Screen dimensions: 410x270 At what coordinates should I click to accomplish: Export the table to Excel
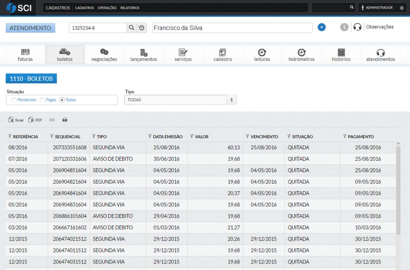[16, 120]
